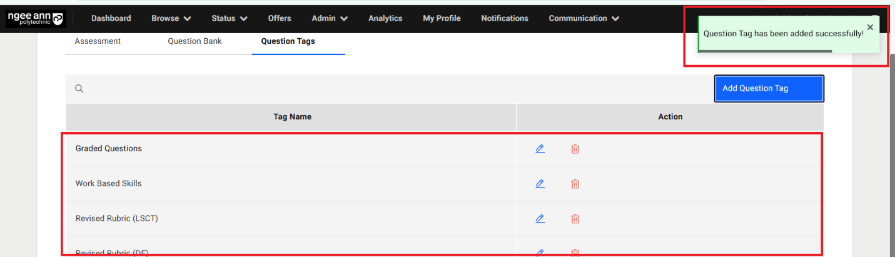The height and width of the screenshot is (257, 895).
Task: Edit the Revised Rubric (LSCT) tag
Action: coord(540,219)
